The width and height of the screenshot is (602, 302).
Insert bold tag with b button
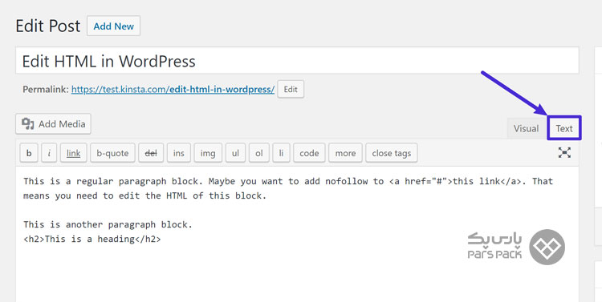tap(29, 153)
